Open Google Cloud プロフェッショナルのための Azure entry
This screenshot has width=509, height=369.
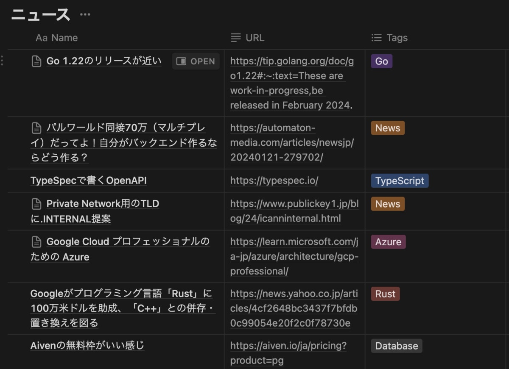(120, 249)
